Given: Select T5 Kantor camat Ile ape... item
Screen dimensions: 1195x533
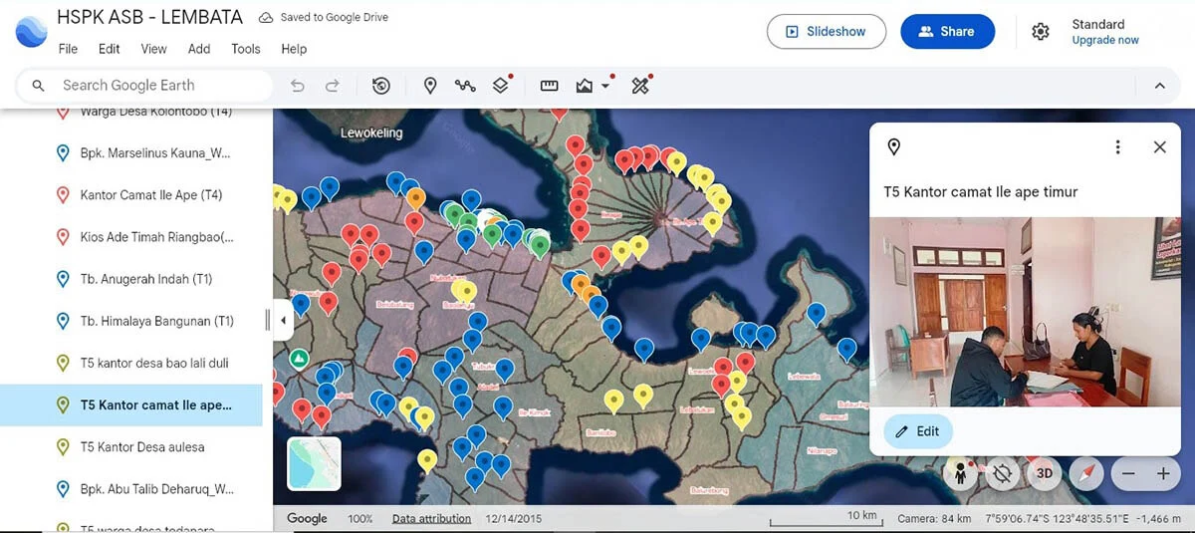Looking at the screenshot, I should tap(131, 405).
